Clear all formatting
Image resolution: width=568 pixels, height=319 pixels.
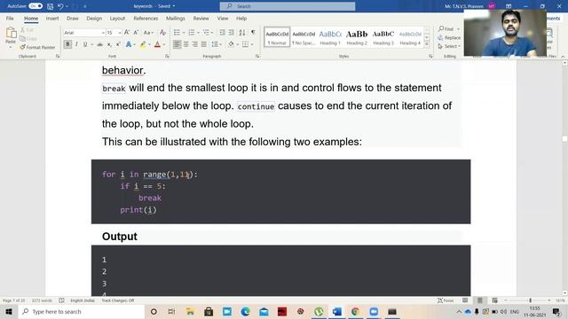pos(162,33)
